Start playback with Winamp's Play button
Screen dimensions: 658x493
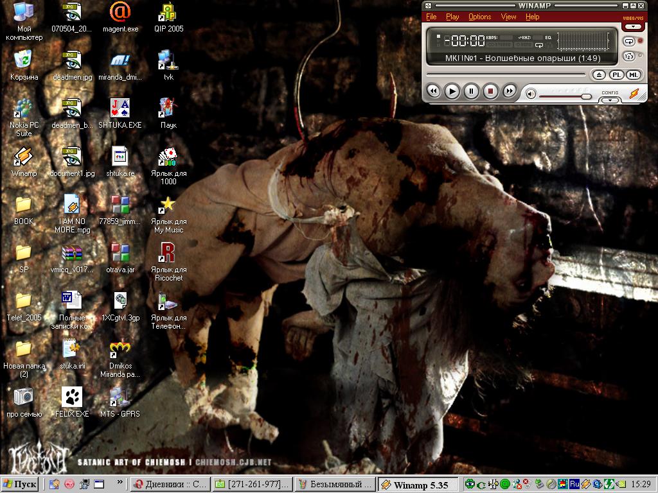[x=452, y=91]
